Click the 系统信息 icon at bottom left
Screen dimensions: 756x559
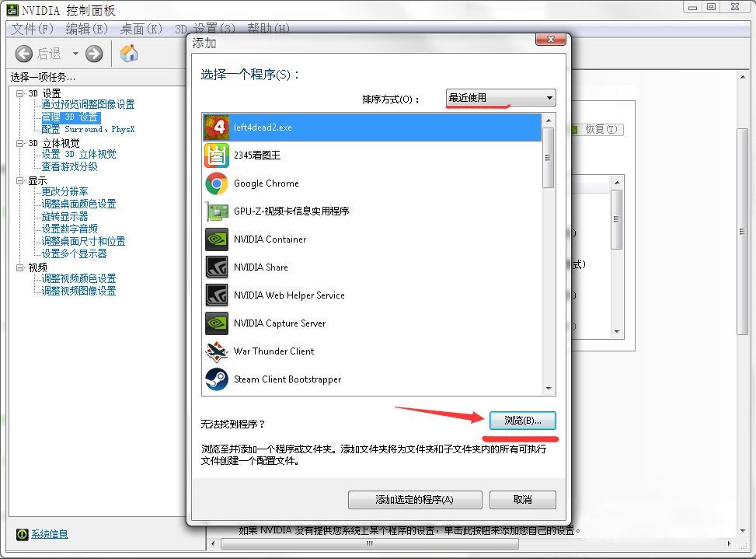coord(22,534)
